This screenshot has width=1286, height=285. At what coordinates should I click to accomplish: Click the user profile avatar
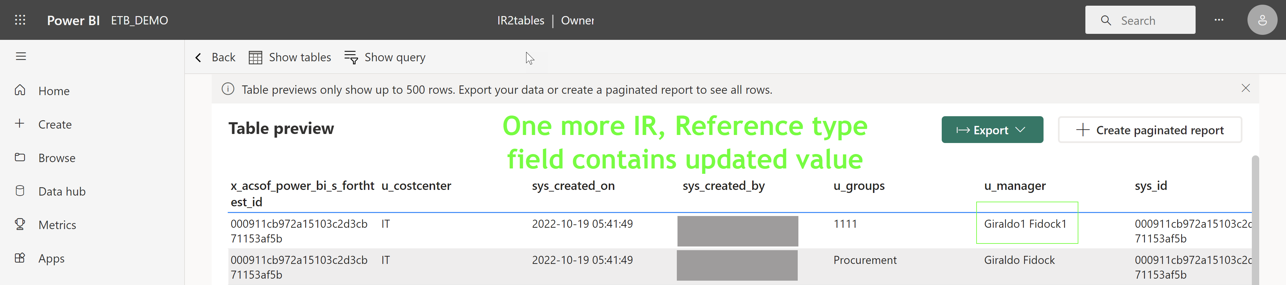[1262, 20]
